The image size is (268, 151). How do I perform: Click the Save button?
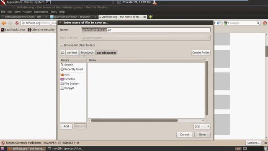point(202,135)
